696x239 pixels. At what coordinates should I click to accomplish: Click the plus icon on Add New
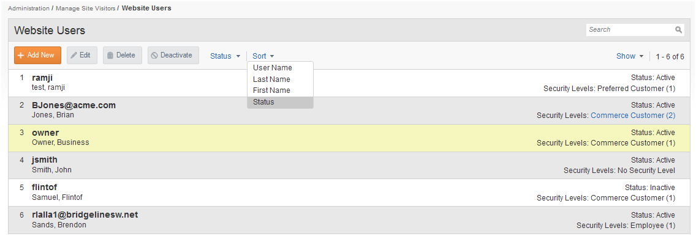pos(21,56)
